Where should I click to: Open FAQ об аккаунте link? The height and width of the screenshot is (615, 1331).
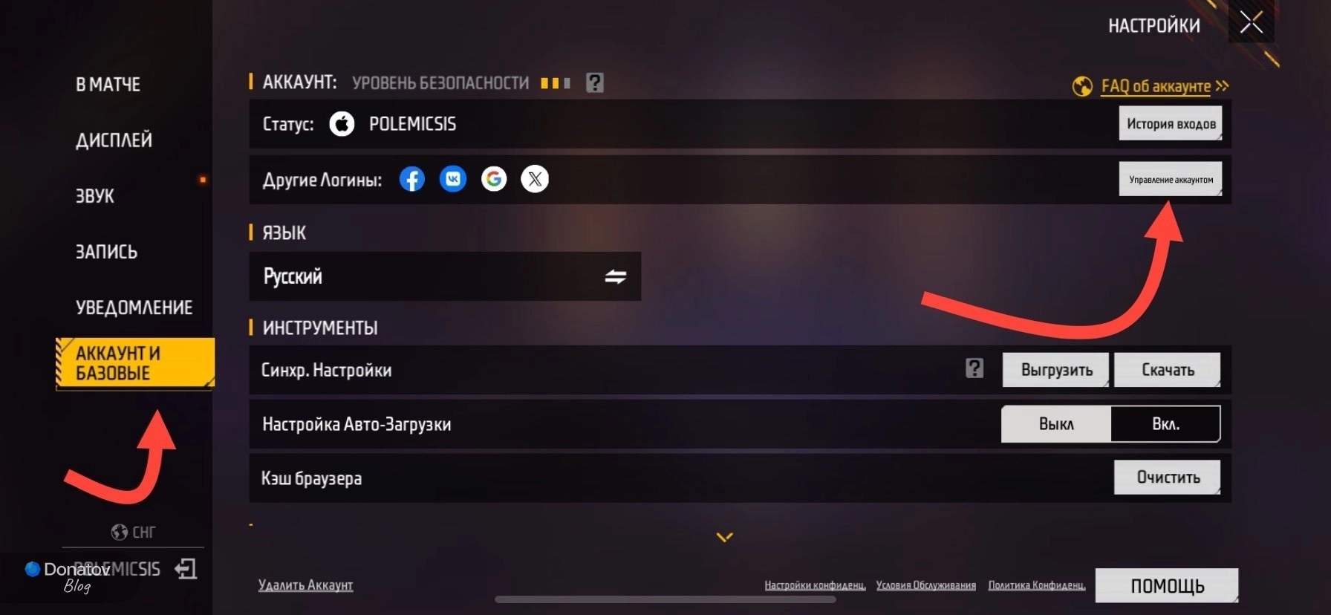pos(1156,86)
